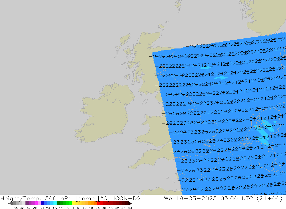Click the '[gdmp][°C]' units label
The width and height of the screenshot is (286, 209).
pyautogui.click(x=93, y=198)
